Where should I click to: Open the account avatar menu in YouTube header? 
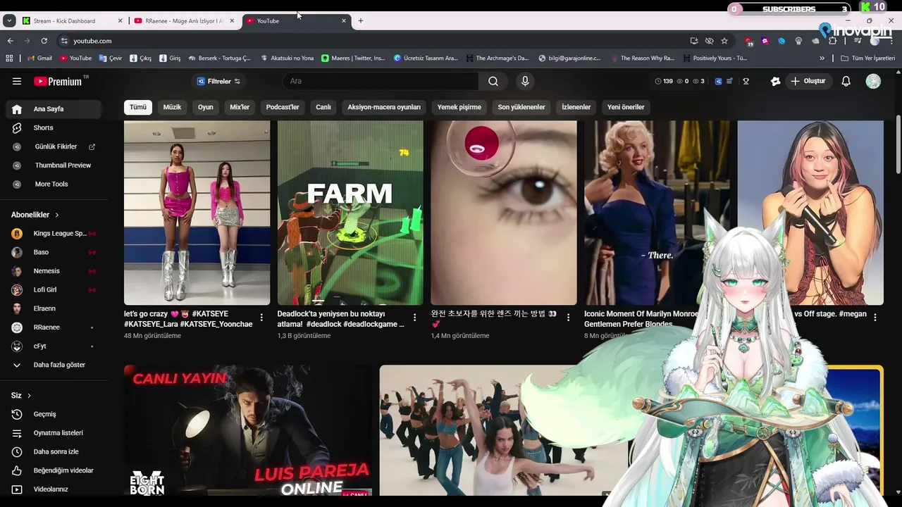pos(873,81)
